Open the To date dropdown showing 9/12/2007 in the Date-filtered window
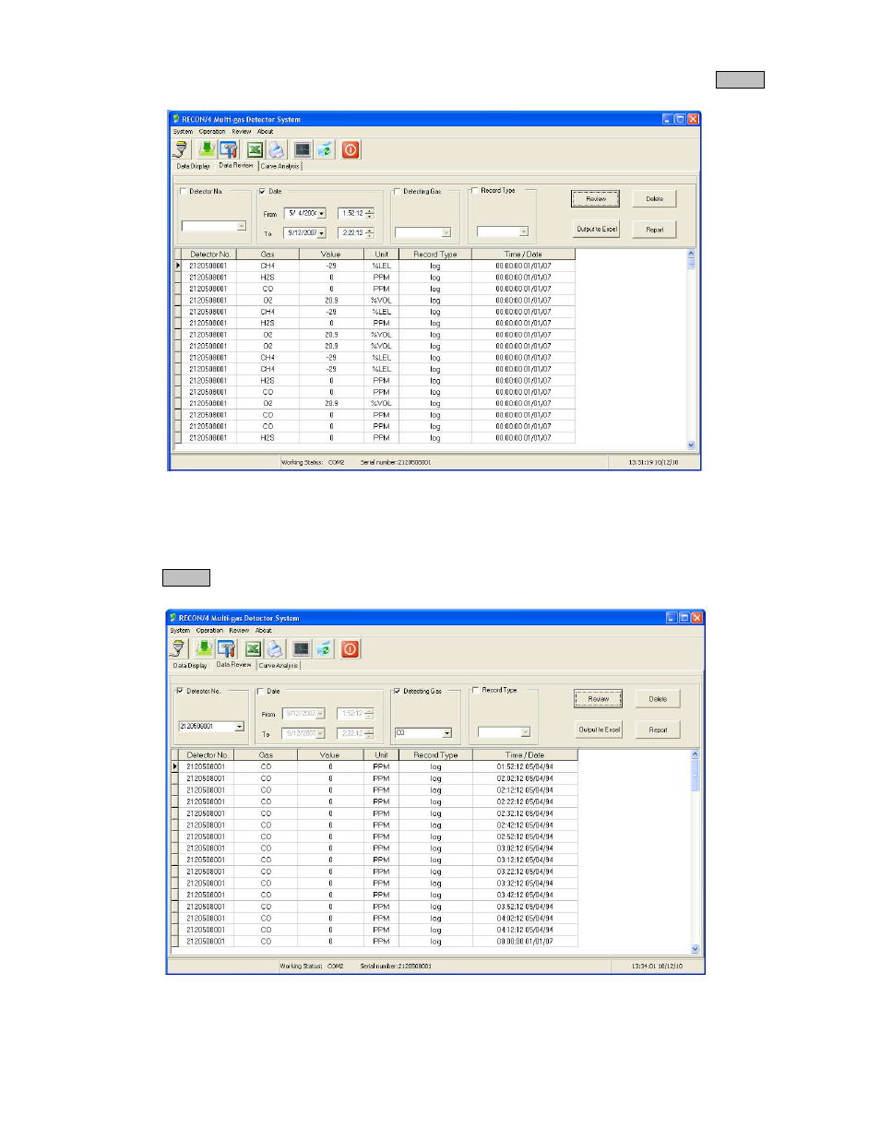Image resolution: width=880 pixels, height=1139 pixels. (x=322, y=233)
